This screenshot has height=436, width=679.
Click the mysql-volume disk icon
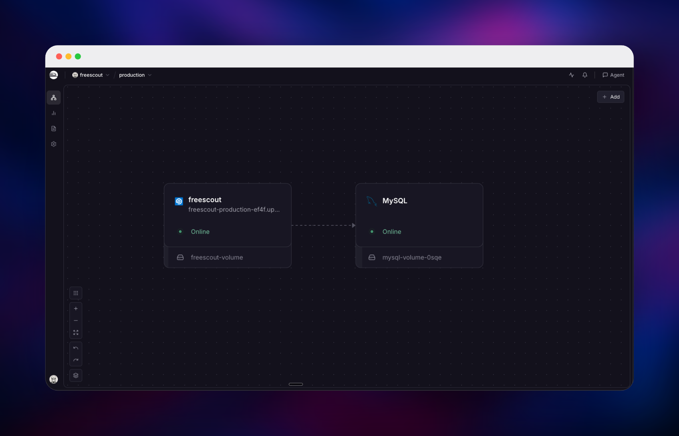(372, 258)
